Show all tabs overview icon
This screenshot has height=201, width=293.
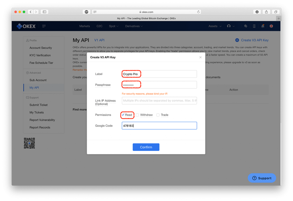(x=276, y=12)
